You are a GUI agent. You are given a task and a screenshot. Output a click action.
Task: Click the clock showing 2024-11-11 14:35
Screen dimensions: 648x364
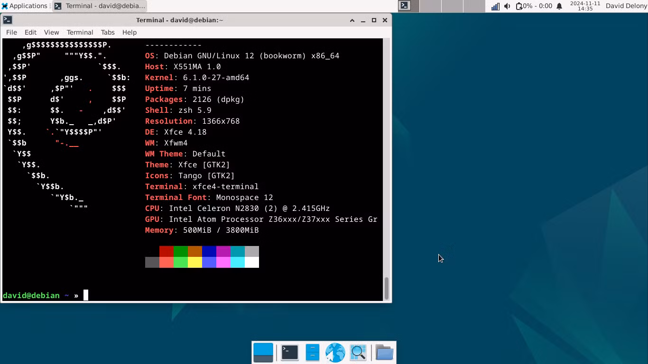(585, 6)
